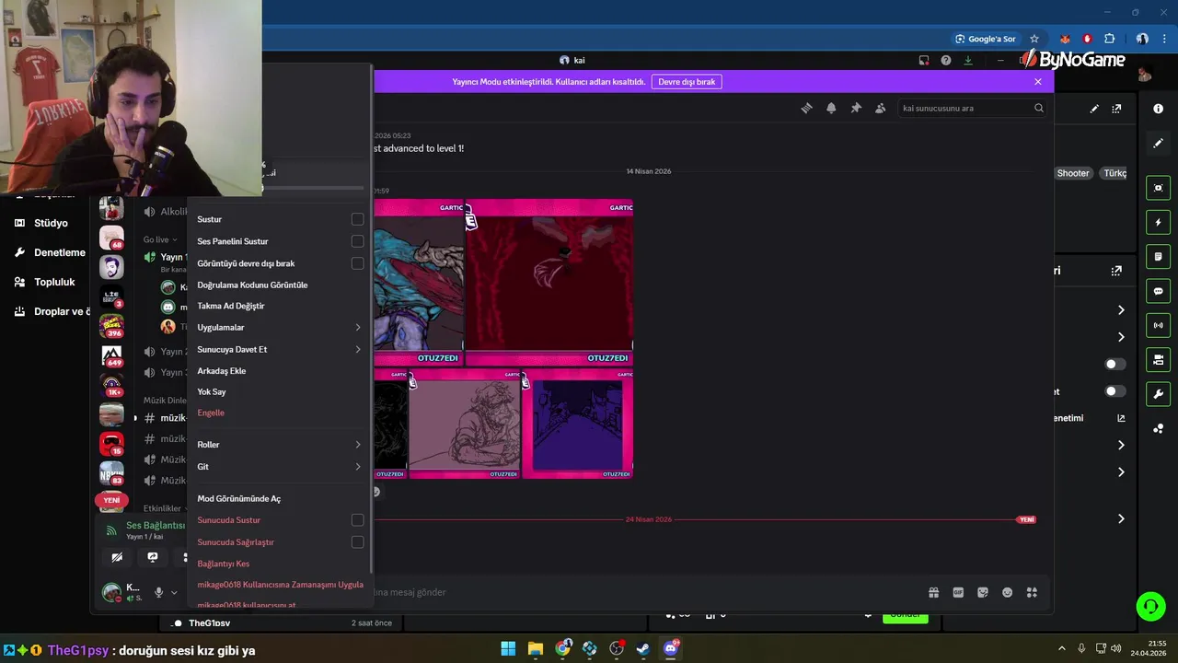Dismiss the Yayıncı Modu banner
The image size is (1178, 663).
coord(1038,82)
